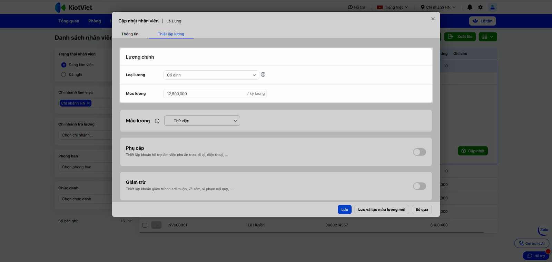Image resolution: width=552 pixels, height=262 pixels.
Task: Click the user account avatar icon
Action: (492, 7)
